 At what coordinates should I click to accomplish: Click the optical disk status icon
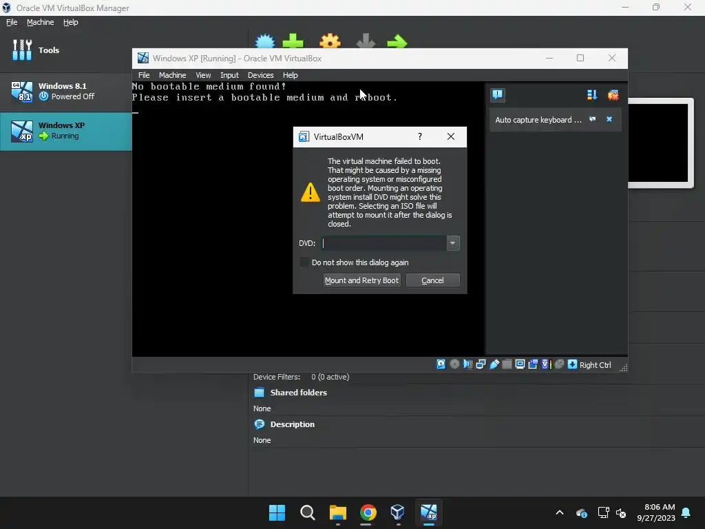[454, 364]
